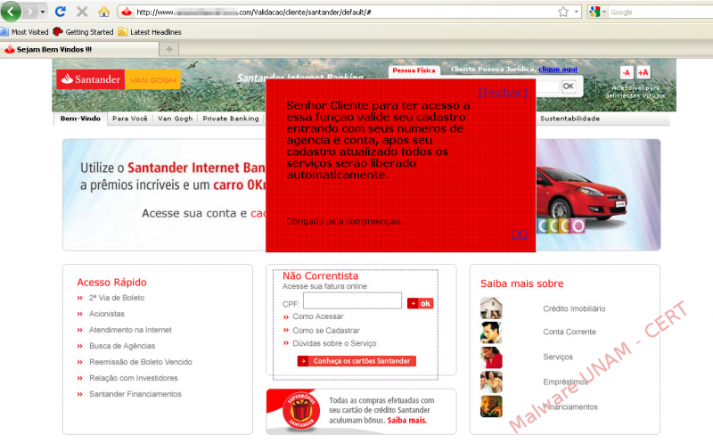Click the man thumbnail beside Conta Corrente
Image resolution: width=713 pixels, height=443 pixels.
[491, 332]
